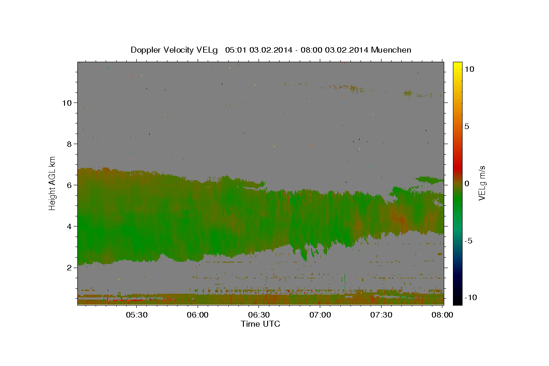This screenshot has height=366, width=549.
Task: Click the height tick label 10
Action: 66,102
